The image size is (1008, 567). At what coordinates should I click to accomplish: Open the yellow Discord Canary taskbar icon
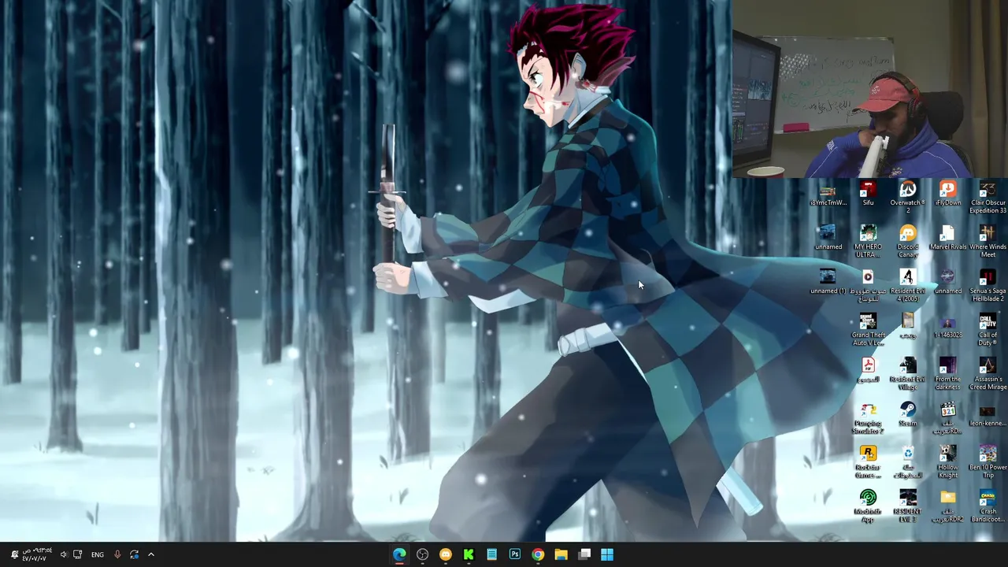coord(446,554)
